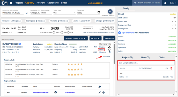Select the Spot On rate option
Screen dimensions: 178x97
pyautogui.click(x=54, y=33)
